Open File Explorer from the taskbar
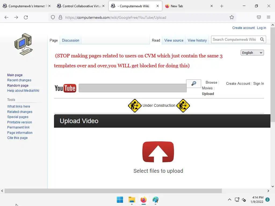The image size is (275, 206). click(x=132, y=200)
